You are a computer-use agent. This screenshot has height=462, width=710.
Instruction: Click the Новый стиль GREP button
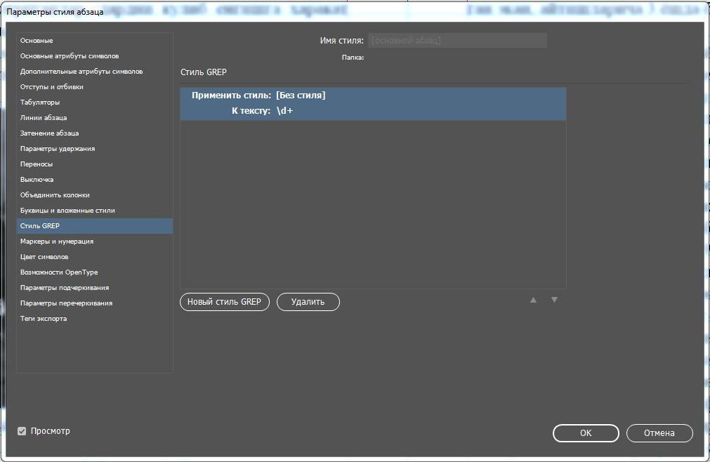tap(225, 302)
